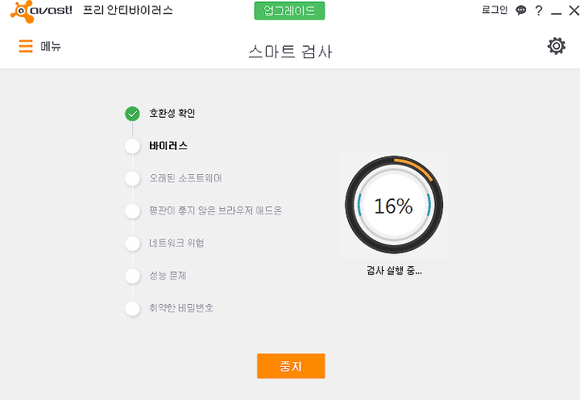This screenshot has width=580, height=400.
Task: Click the 16% circular progress indicator
Action: pos(394,205)
